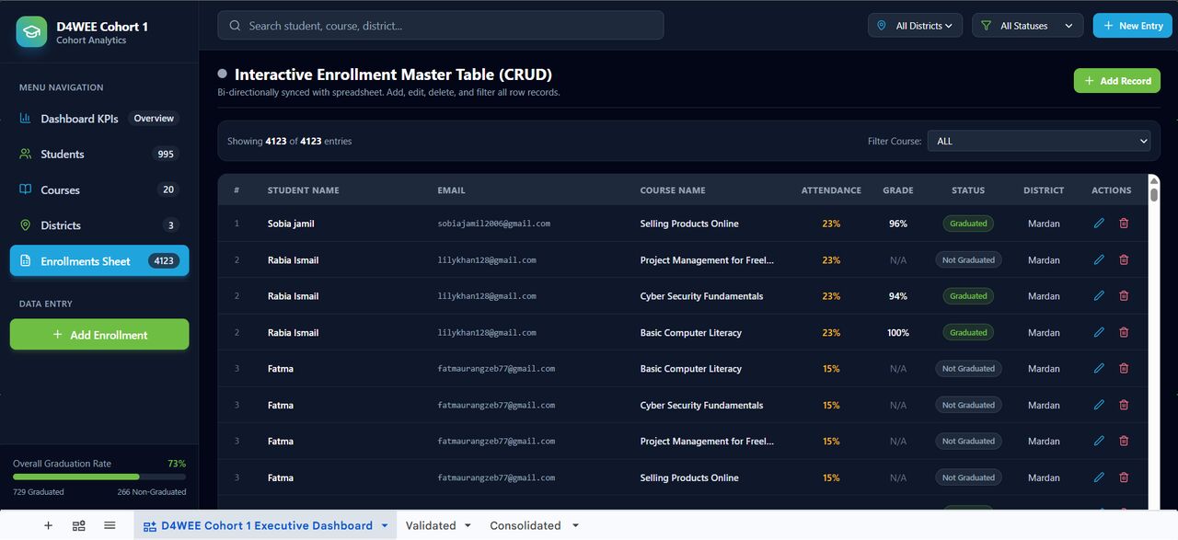Viewport: 1178px width, 540px height.
Task: Click the D4WEE graduation cap logo icon
Action: click(x=31, y=31)
